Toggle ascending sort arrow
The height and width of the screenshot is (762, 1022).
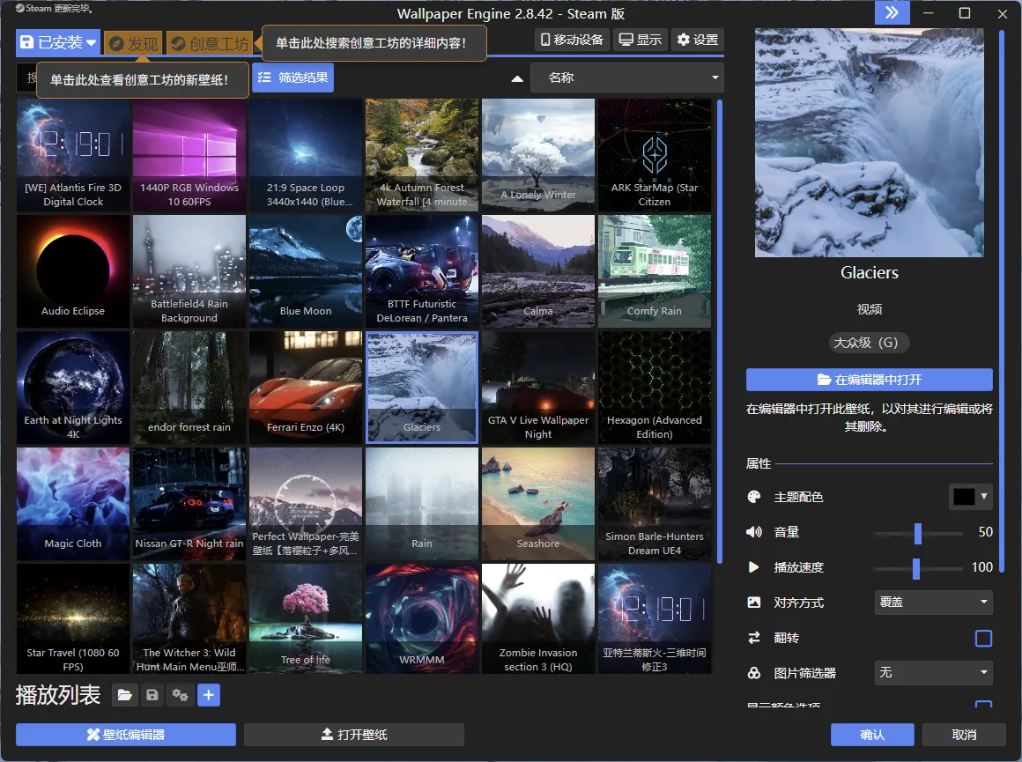(x=517, y=78)
